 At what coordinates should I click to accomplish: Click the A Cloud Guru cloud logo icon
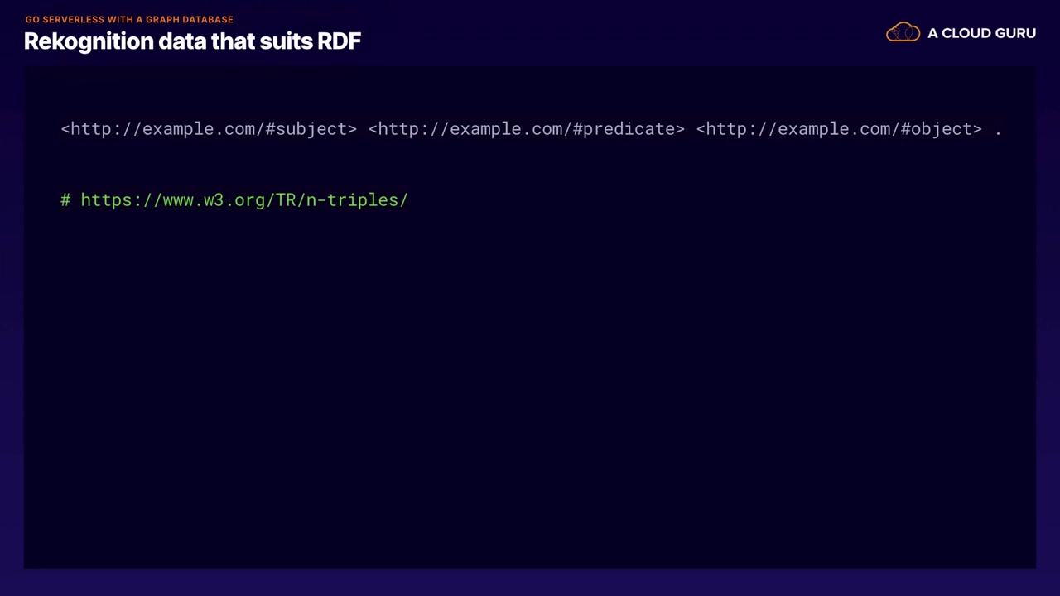click(903, 33)
